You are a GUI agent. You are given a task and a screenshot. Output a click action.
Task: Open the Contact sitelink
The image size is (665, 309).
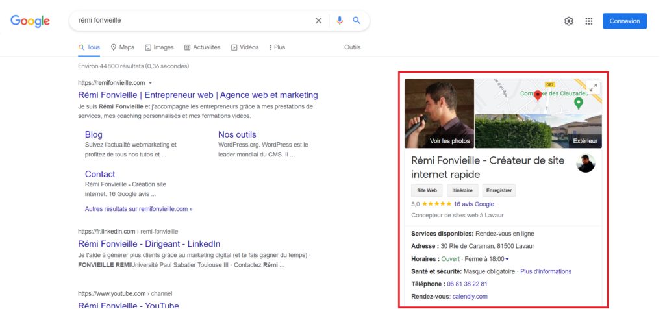(x=99, y=174)
